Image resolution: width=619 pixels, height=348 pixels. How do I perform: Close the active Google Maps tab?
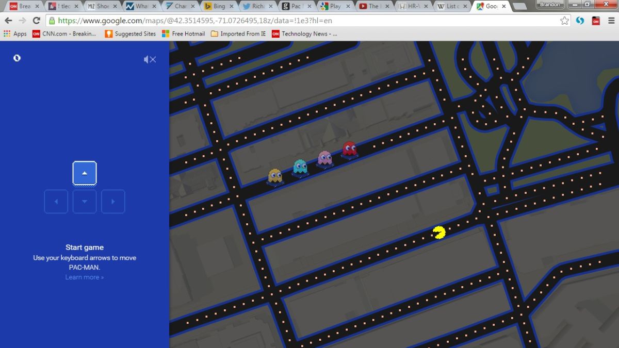(504, 7)
